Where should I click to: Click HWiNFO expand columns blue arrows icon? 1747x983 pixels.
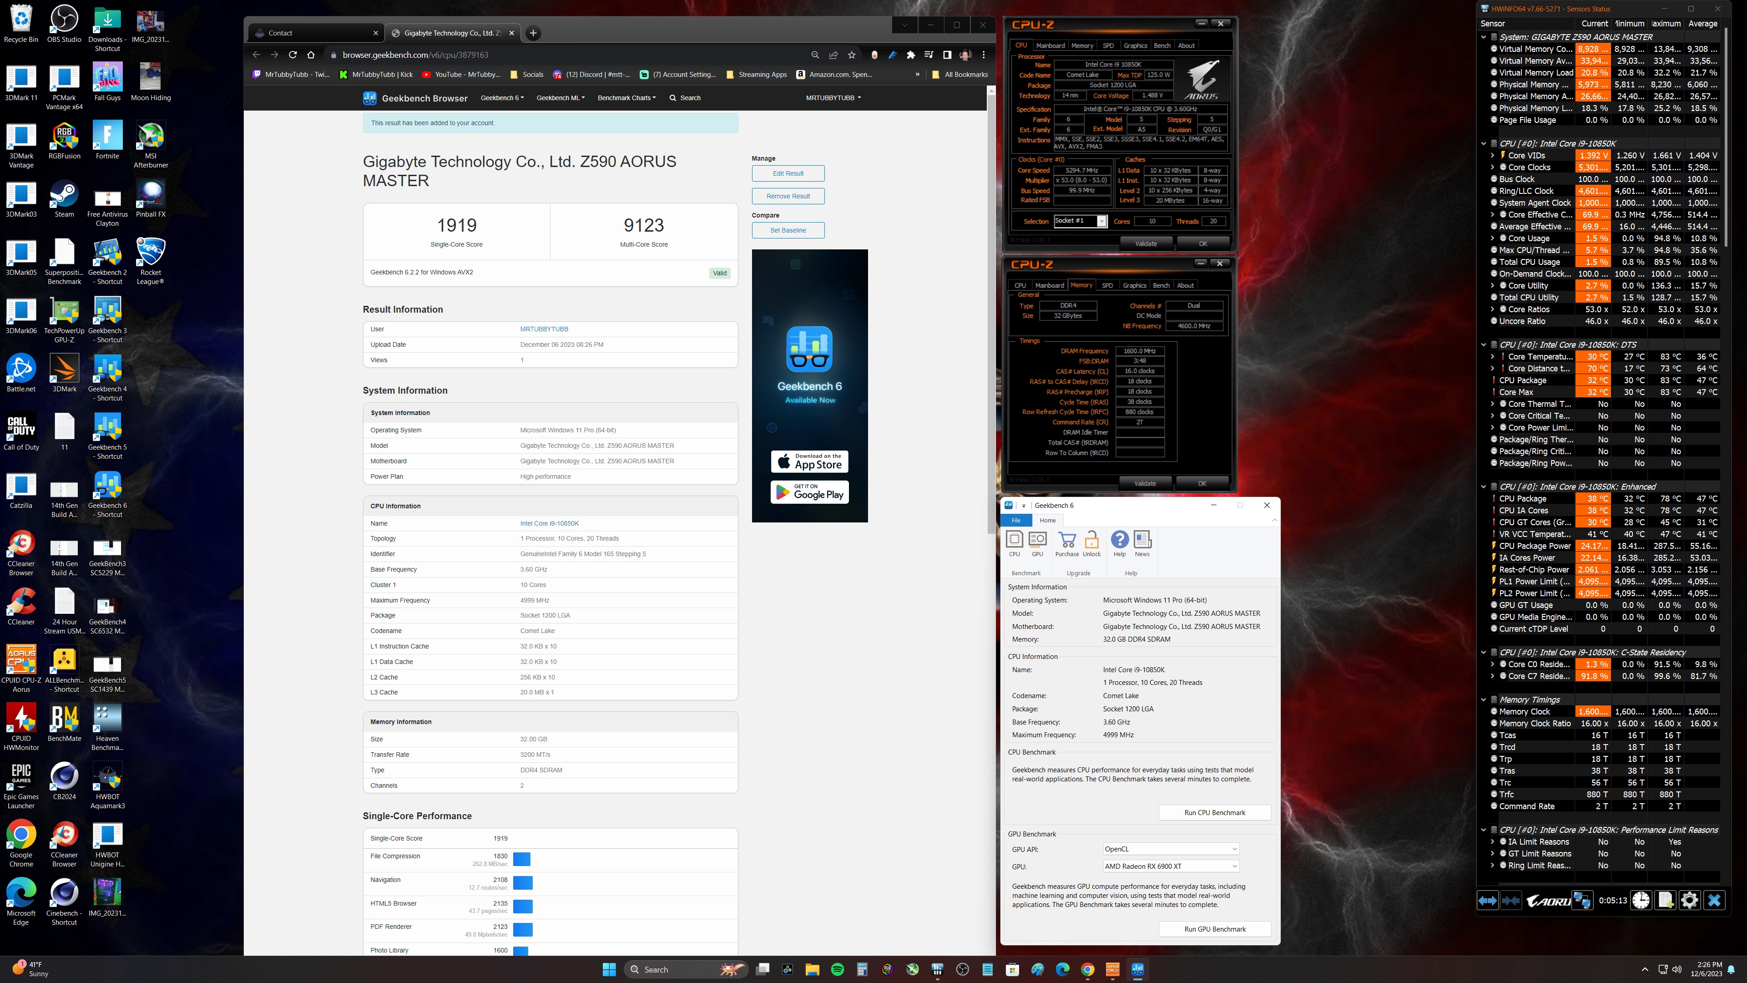(x=1487, y=900)
